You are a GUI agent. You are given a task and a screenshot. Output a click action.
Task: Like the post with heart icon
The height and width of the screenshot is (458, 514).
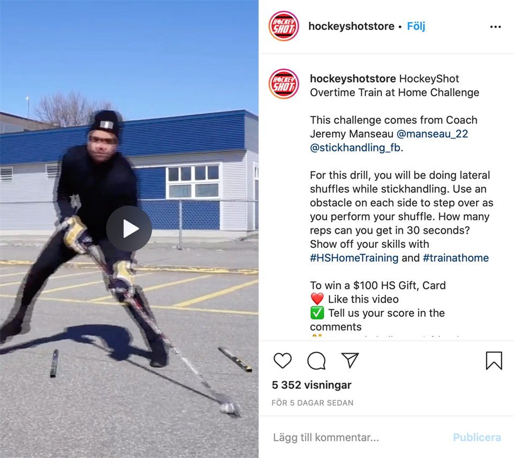[x=282, y=361]
